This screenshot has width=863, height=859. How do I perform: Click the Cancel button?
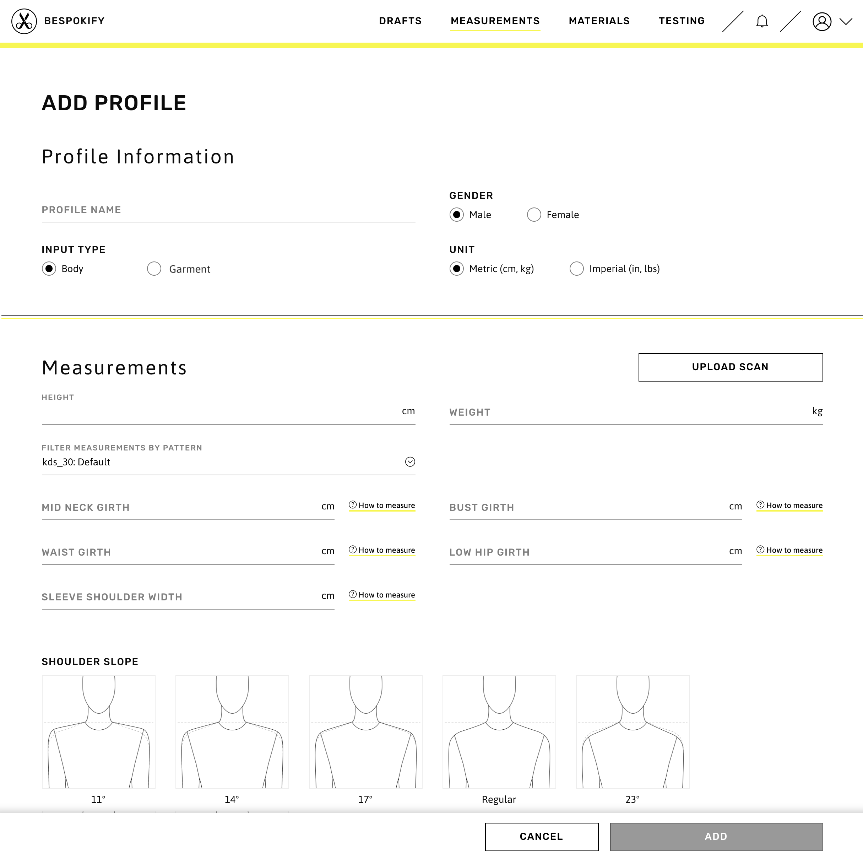click(x=541, y=836)
